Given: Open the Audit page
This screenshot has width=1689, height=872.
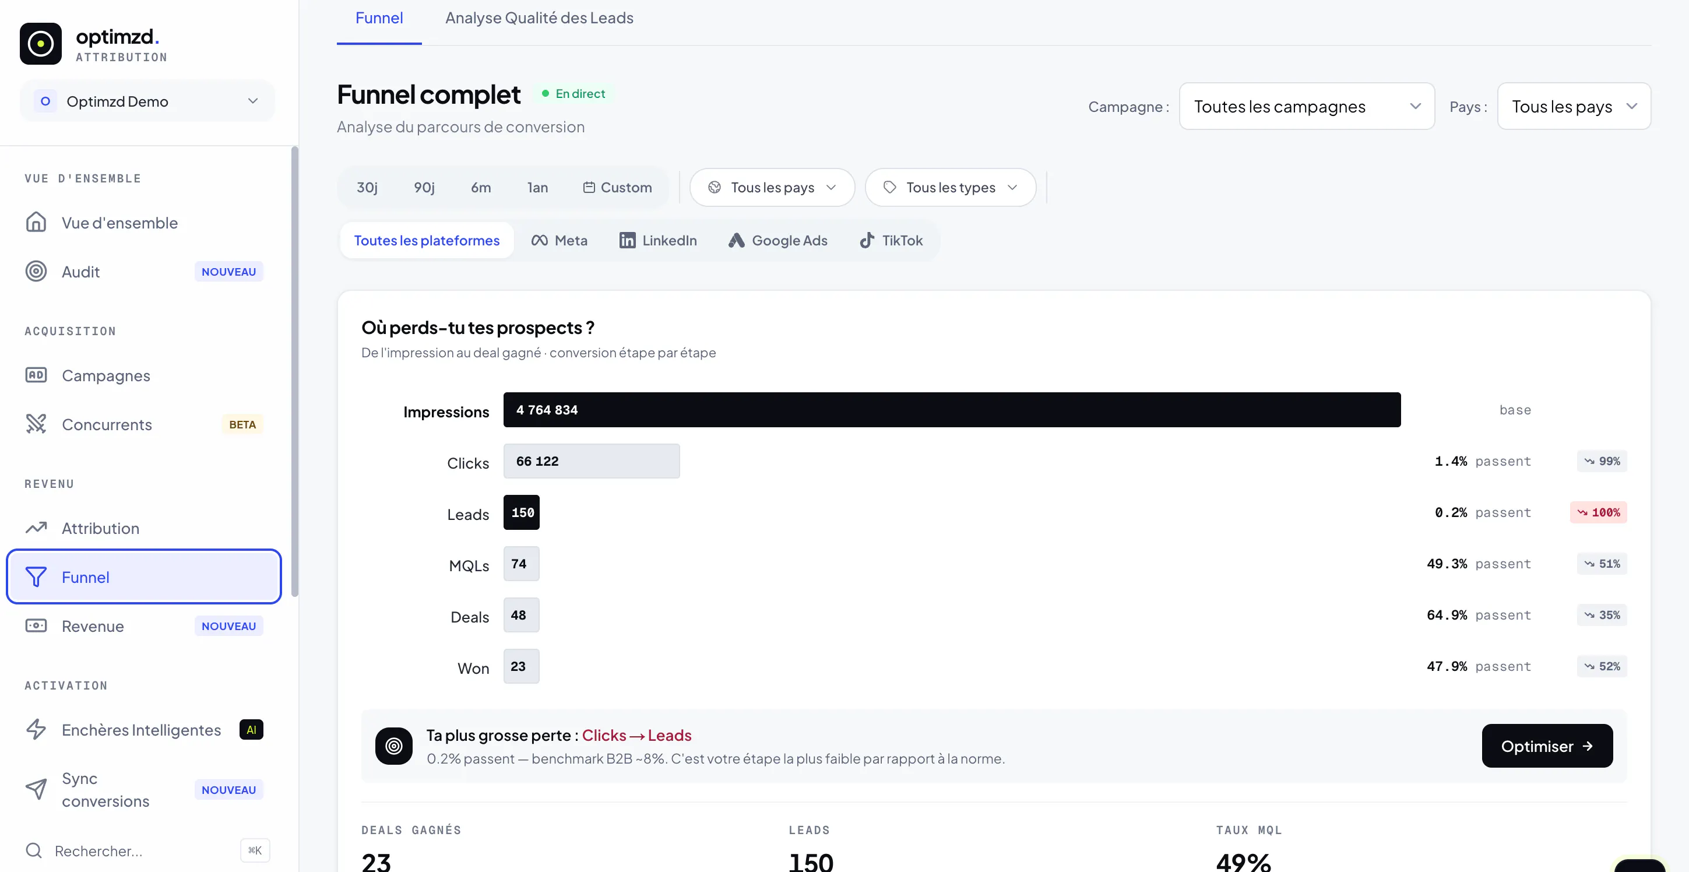Looking at the screenshot, I should pyautogui.click(x=145, y=272).
